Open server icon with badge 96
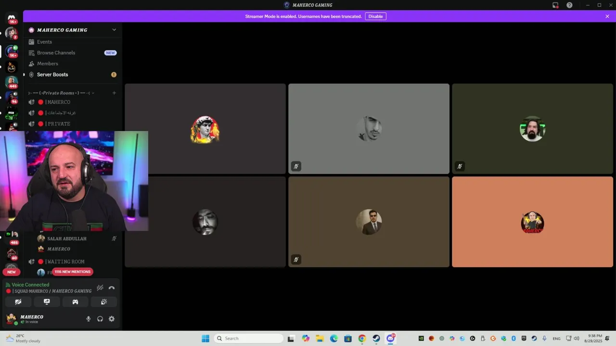The height and width of the screenshot is (346, 616). [x=12, y=98]
